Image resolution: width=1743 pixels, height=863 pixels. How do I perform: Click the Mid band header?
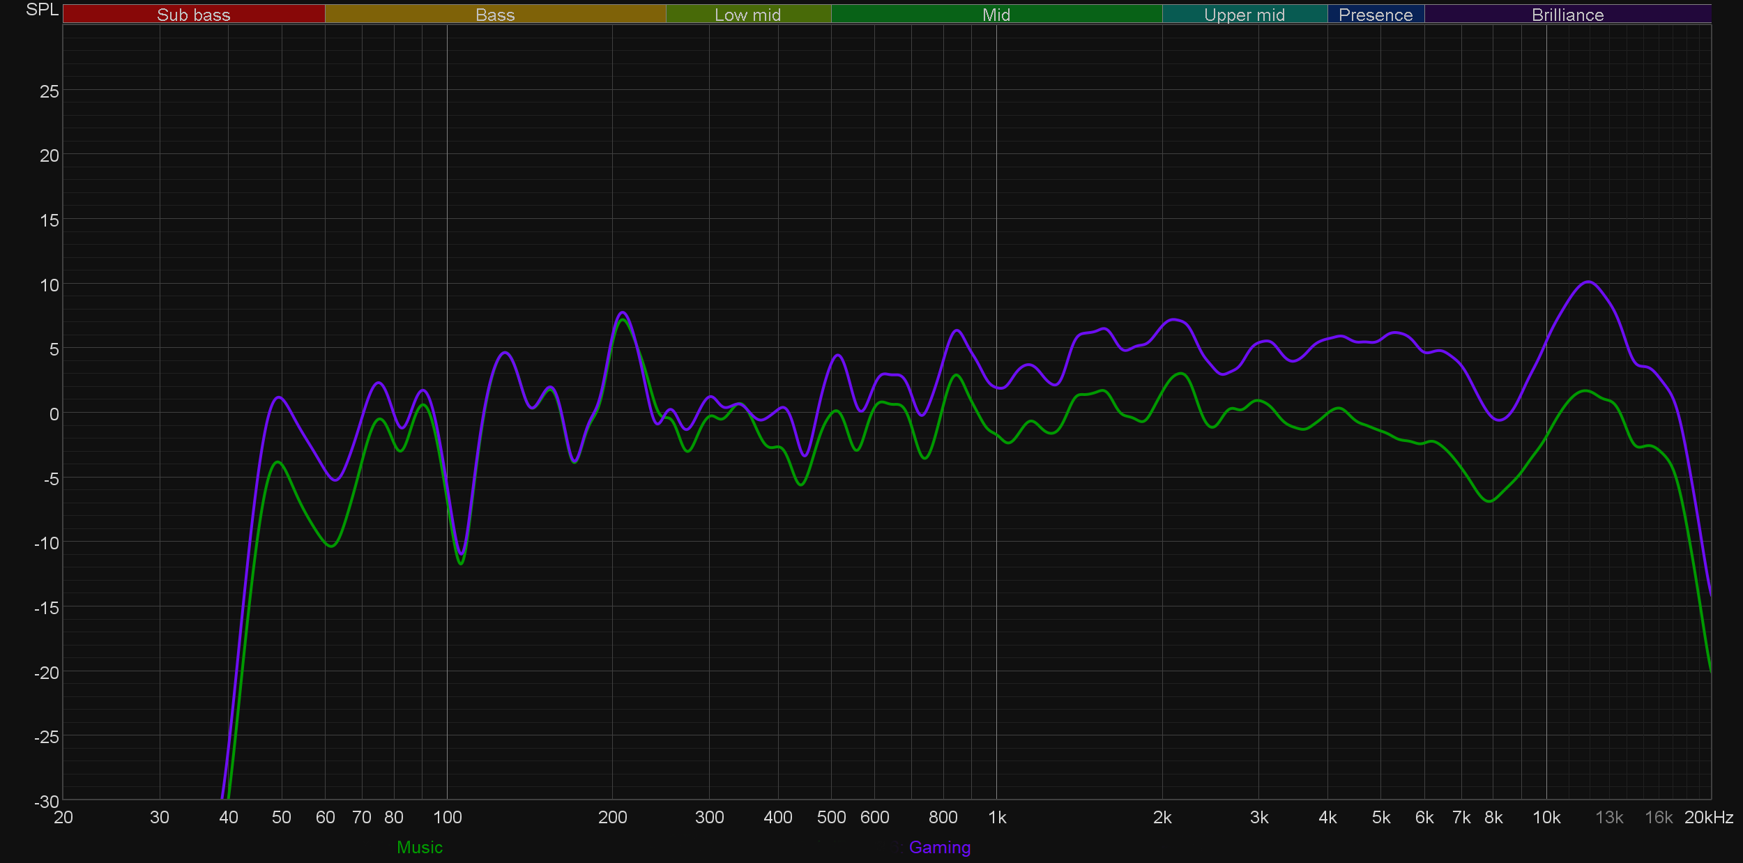(x=996, y=15)
